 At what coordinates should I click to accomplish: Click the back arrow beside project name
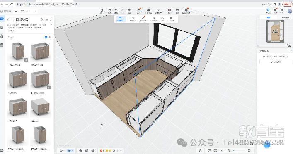tap(16, 12)
